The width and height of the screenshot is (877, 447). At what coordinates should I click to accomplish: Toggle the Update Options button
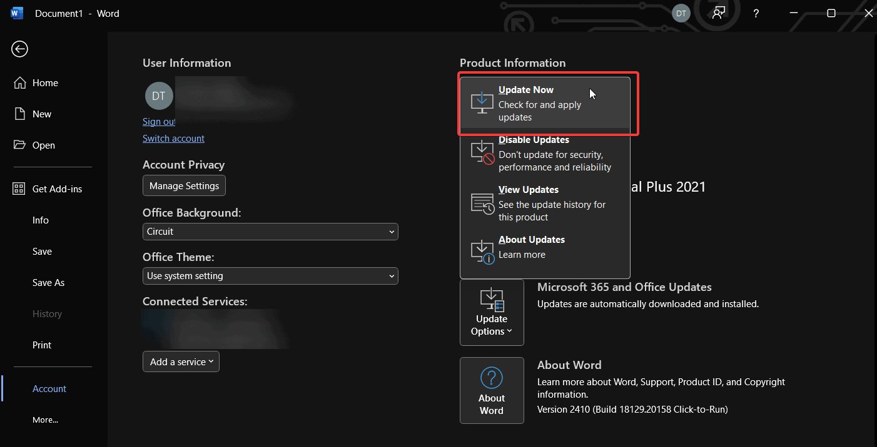pos(492,312)
